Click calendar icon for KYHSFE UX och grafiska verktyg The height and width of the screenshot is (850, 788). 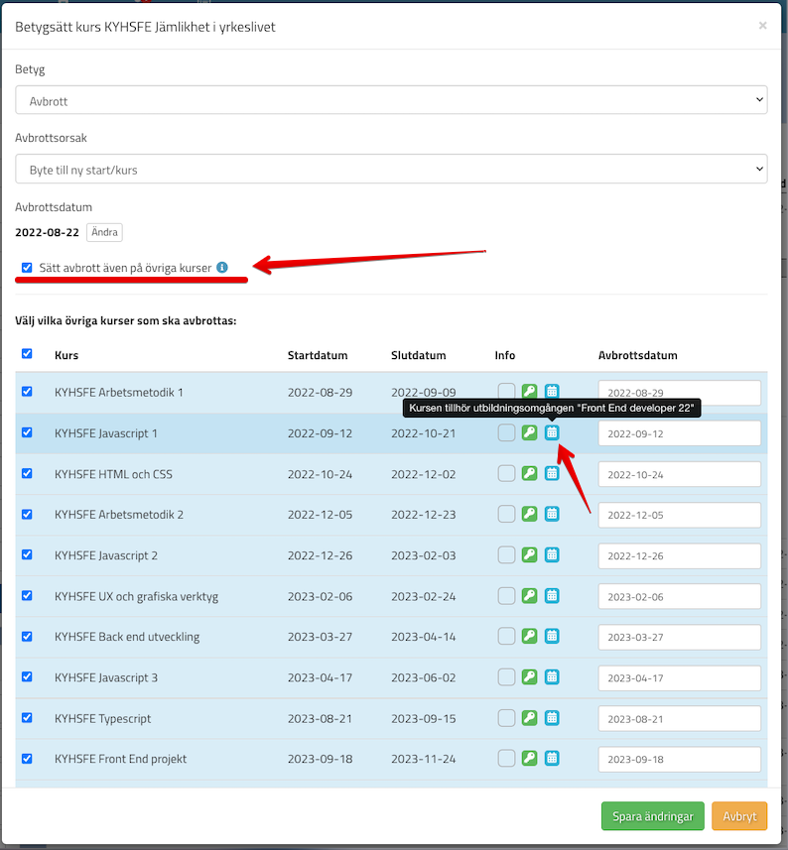click(552, 595)
